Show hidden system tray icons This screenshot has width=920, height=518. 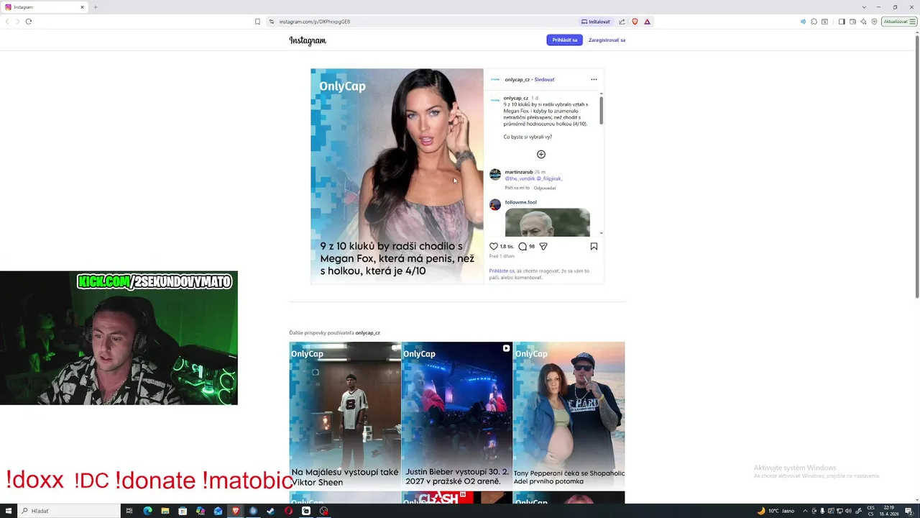point(804,511)
